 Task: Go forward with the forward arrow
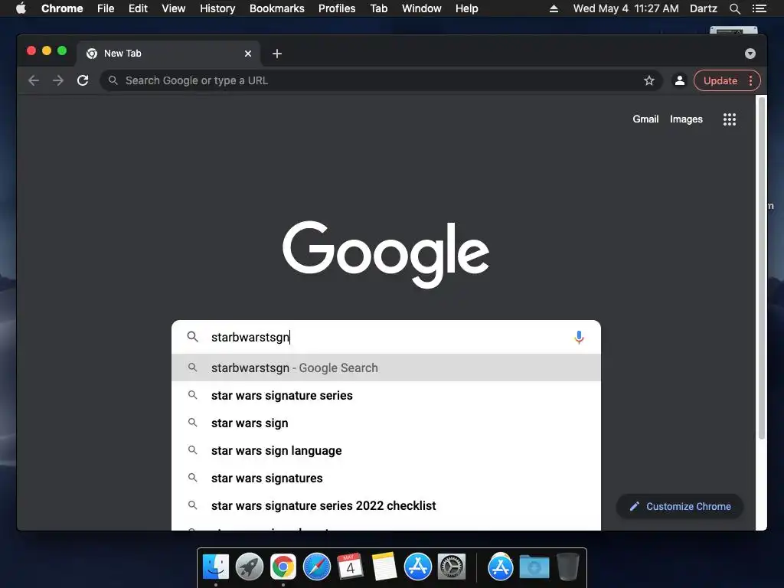(x=58, y=80)
